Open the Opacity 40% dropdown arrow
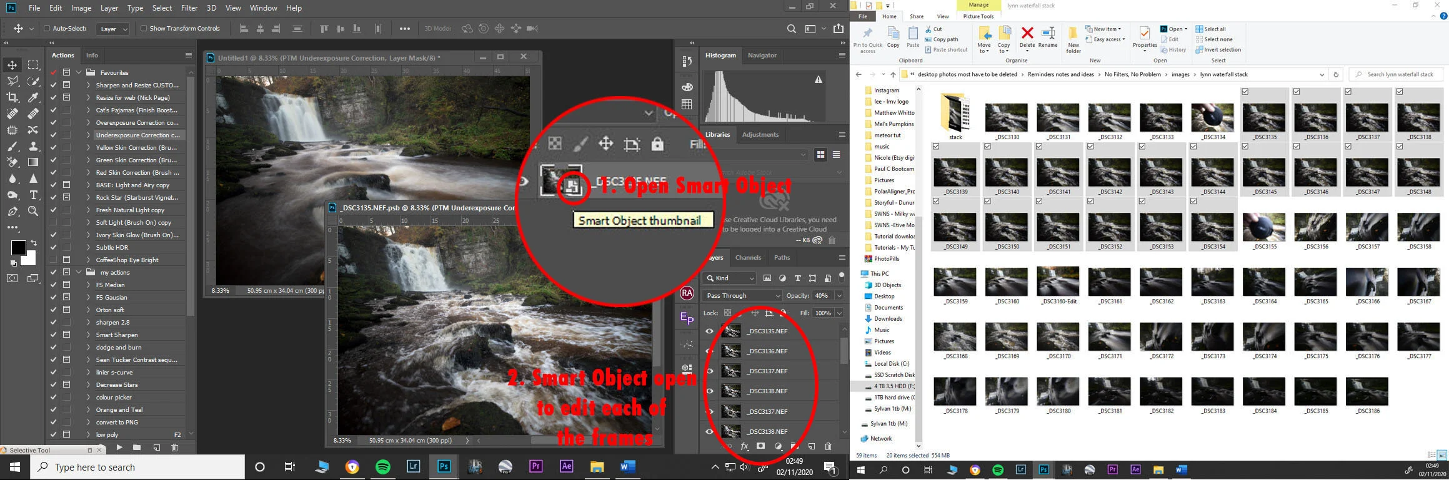Screen dimensions: 1449x480 [x=839, y=295]
